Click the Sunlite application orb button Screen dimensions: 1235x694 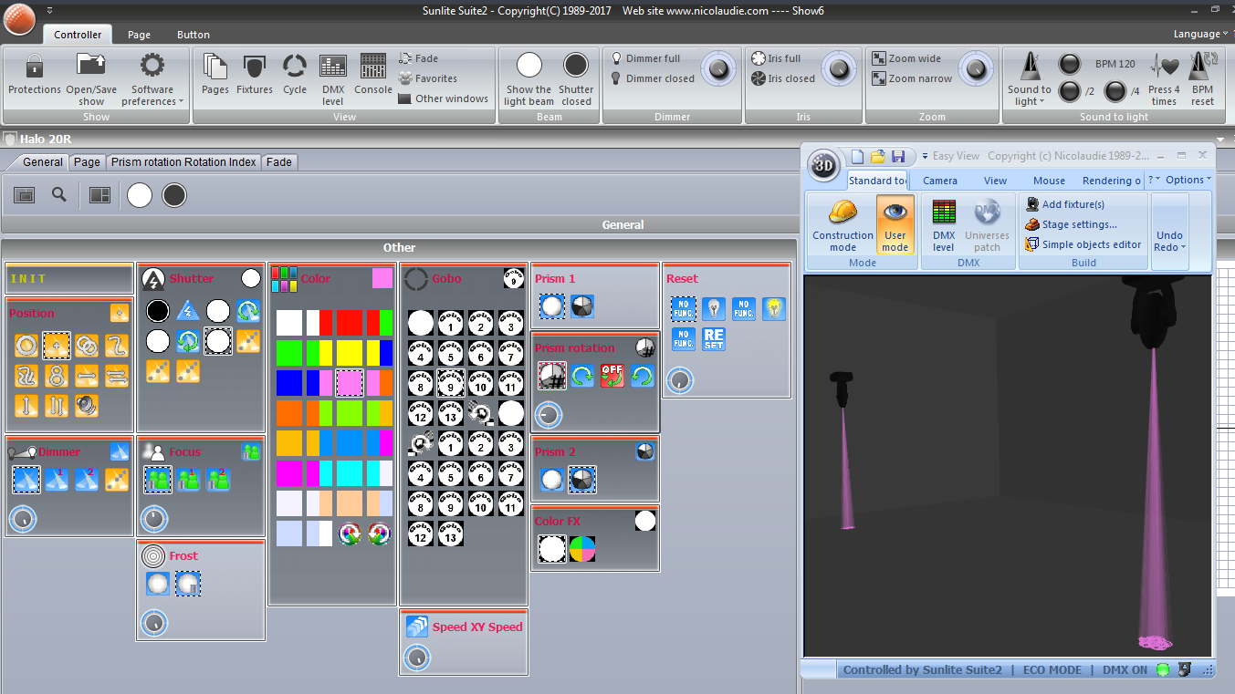(18, 18)
